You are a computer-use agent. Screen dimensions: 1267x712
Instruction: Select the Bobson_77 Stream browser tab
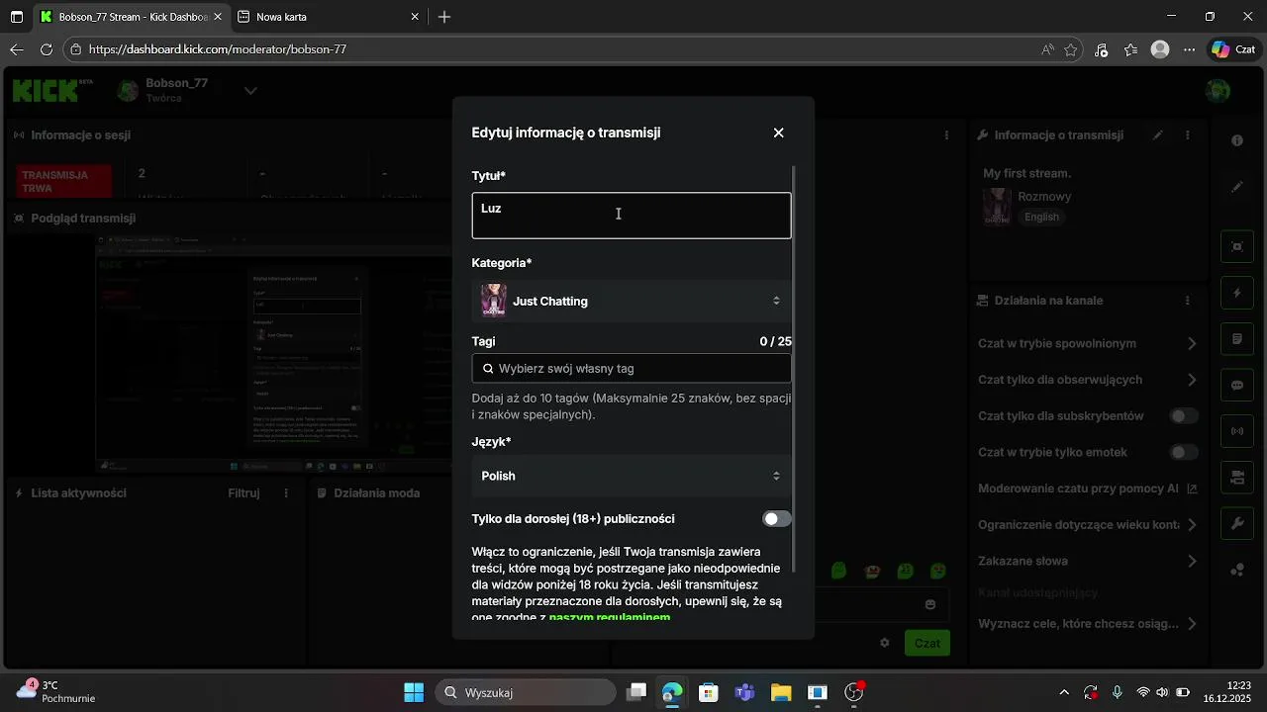[x=132, y=17]
